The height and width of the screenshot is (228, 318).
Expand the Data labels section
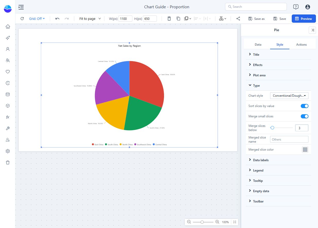pos(278,160)
